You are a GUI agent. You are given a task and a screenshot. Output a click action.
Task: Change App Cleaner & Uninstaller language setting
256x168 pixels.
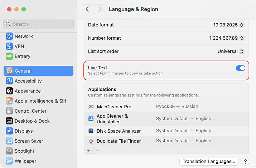pos(184,119)
